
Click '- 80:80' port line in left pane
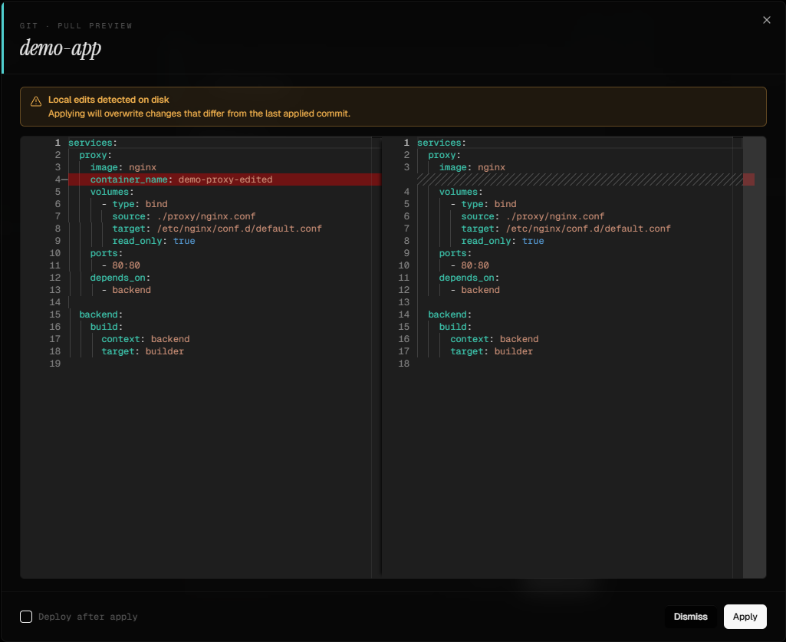[121, 265]
